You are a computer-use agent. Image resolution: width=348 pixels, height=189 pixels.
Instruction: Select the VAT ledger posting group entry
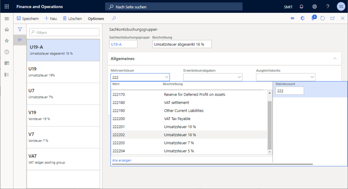[x=63, y=159]
